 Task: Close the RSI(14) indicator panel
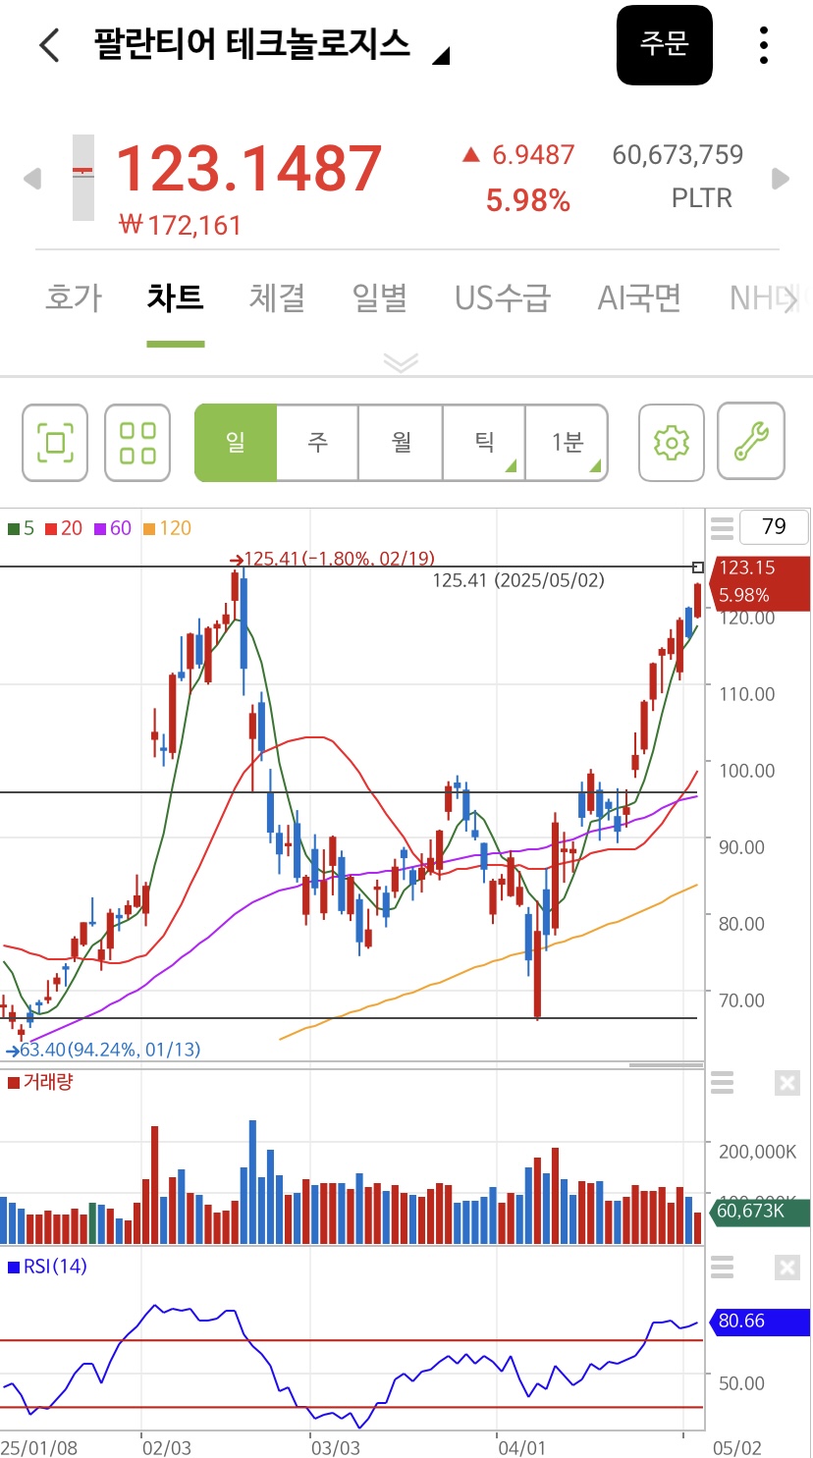[787, 1267]
